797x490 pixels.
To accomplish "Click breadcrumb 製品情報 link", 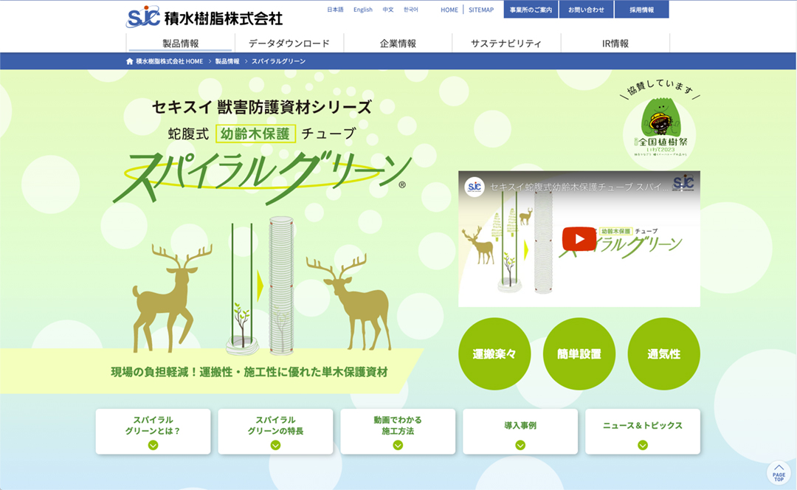I will point(227,61).
